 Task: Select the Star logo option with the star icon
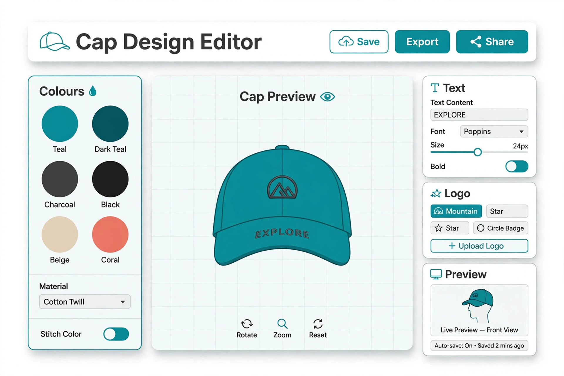450,228
